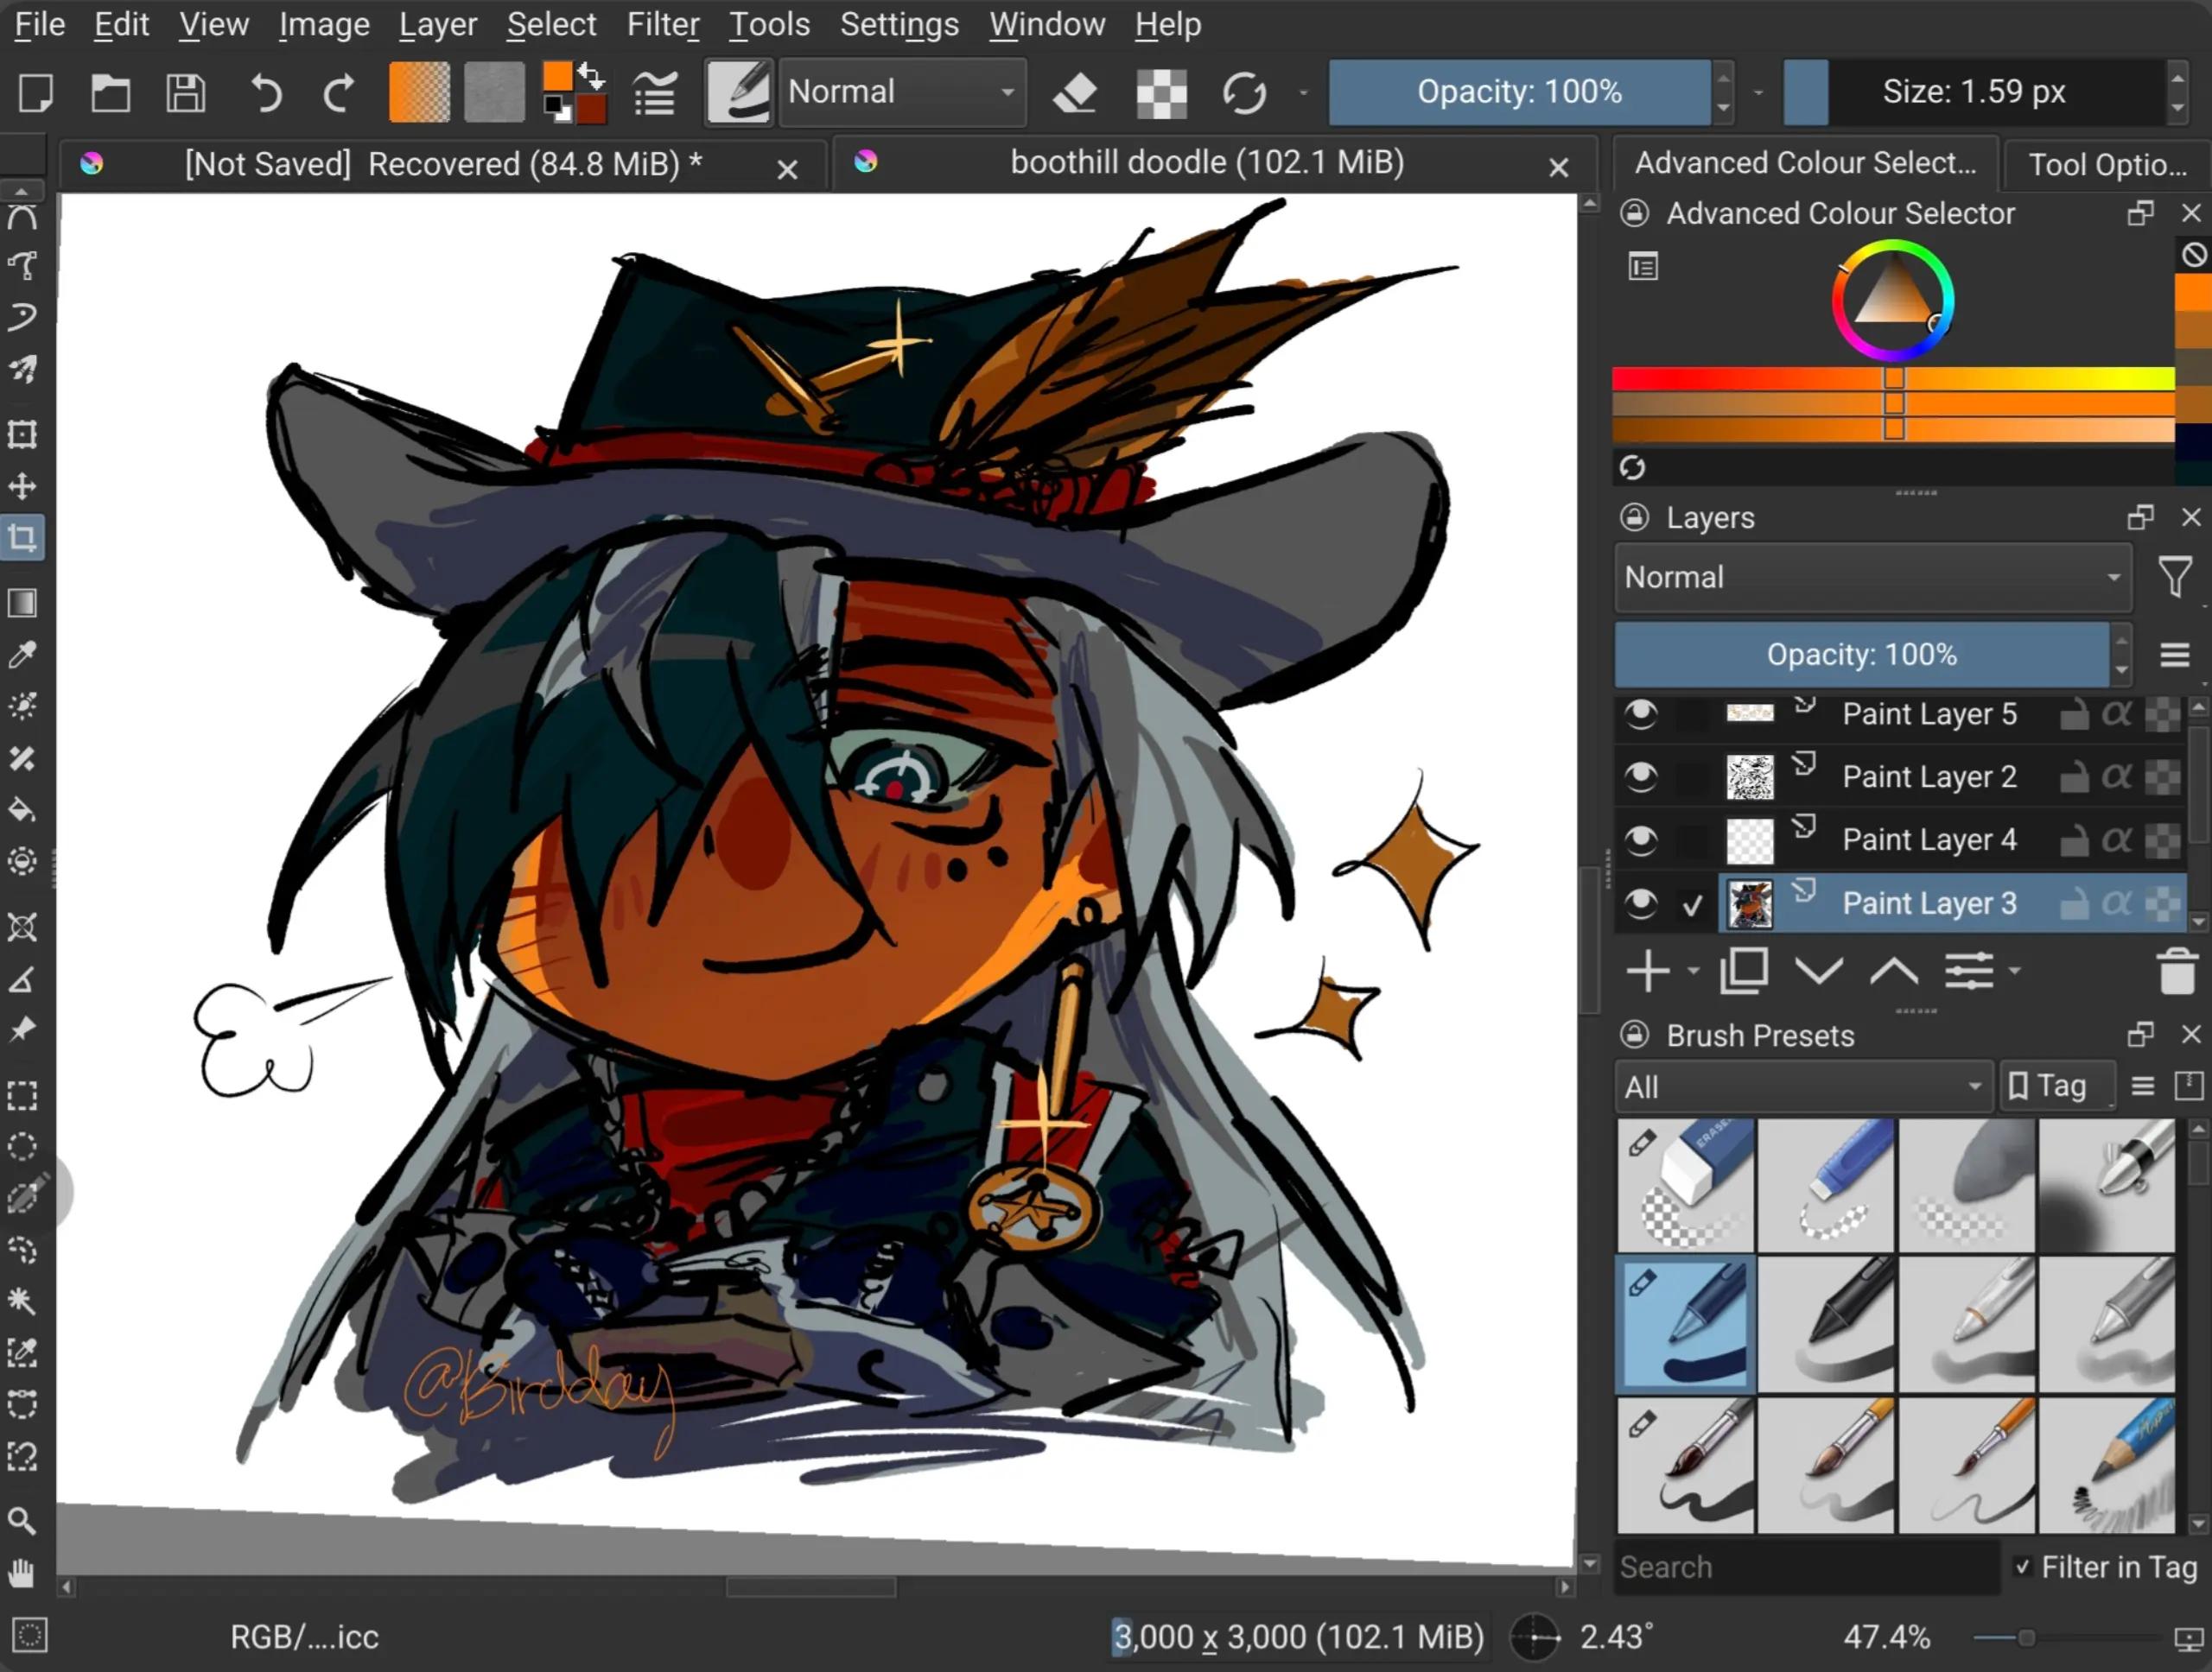Image resolution: width=2212 pixels, height=1672 pixels.
Task: Open the layer filter funnel menu
Action: (2175, 578)
